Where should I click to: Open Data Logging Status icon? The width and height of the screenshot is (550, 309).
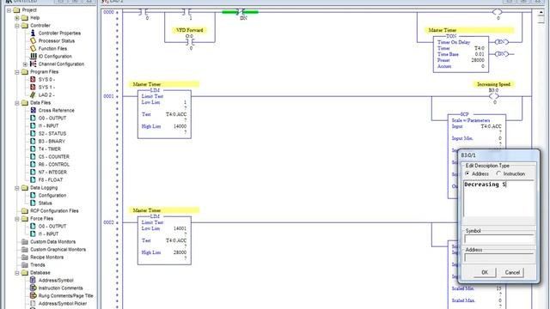pyautogui.click(x=33, y=203)
